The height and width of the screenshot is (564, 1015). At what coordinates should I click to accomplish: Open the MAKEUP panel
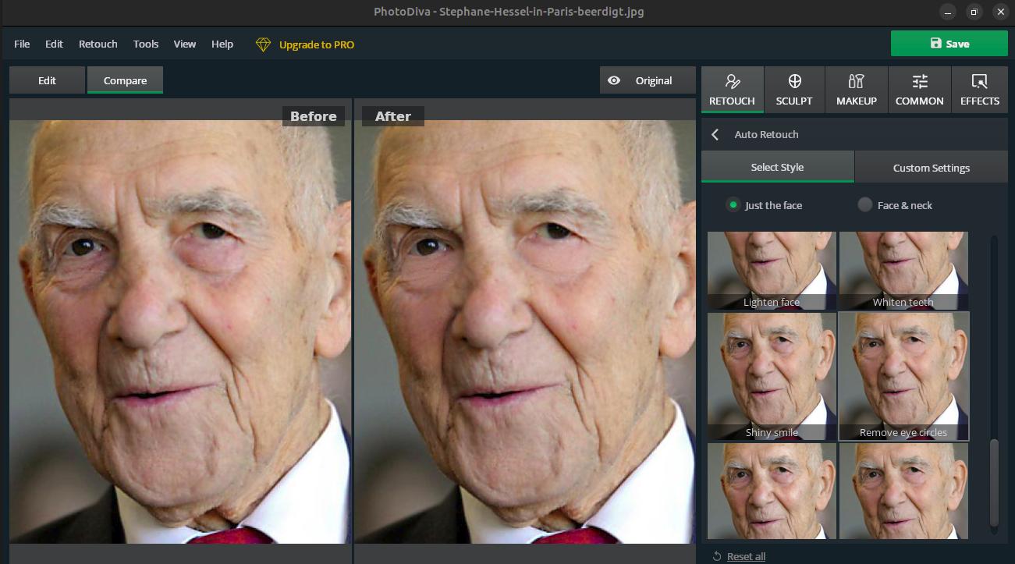856,88
